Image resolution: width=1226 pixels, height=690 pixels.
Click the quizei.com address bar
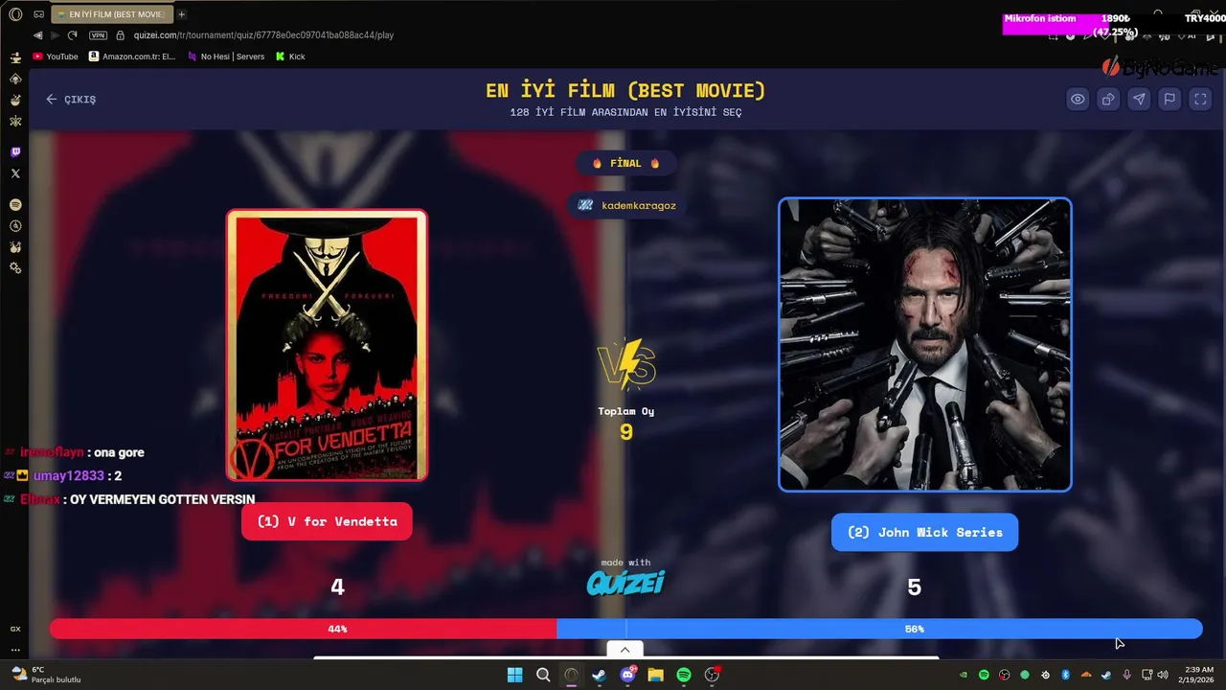263,35
